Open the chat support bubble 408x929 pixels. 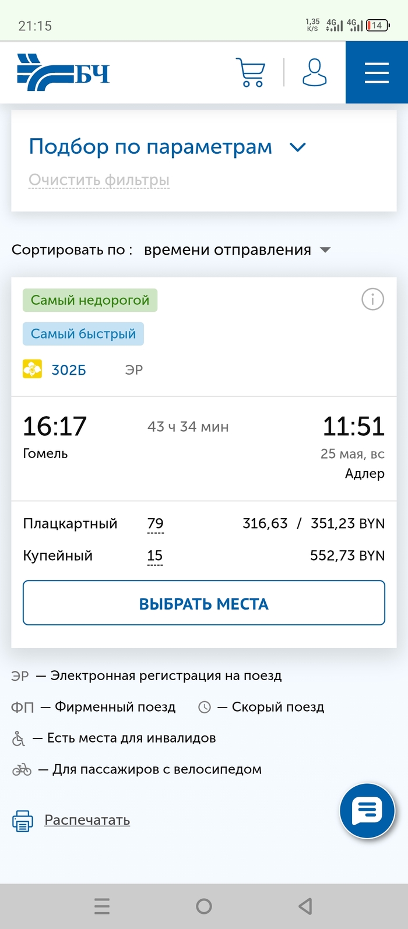tap(367, 811)
